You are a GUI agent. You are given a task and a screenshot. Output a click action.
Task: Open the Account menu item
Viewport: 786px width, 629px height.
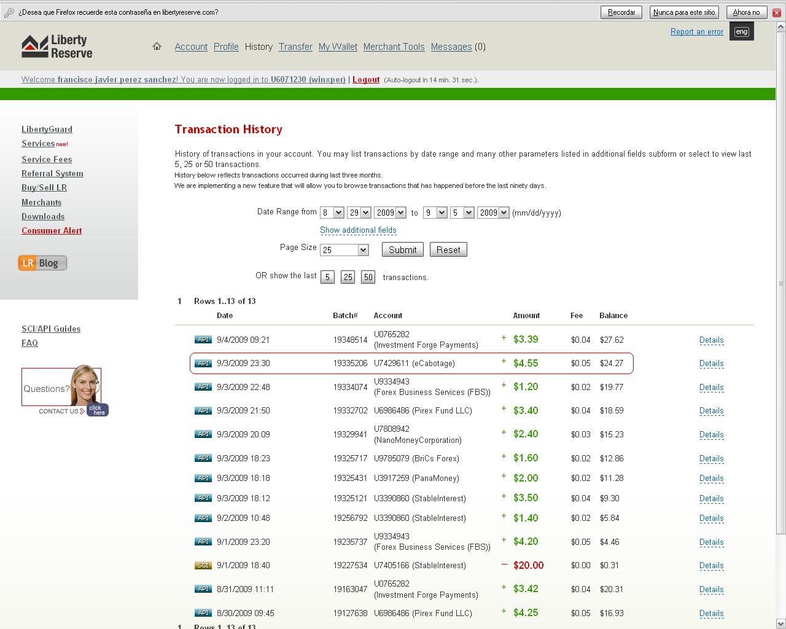pyautogui.click(x=191, y=47)
